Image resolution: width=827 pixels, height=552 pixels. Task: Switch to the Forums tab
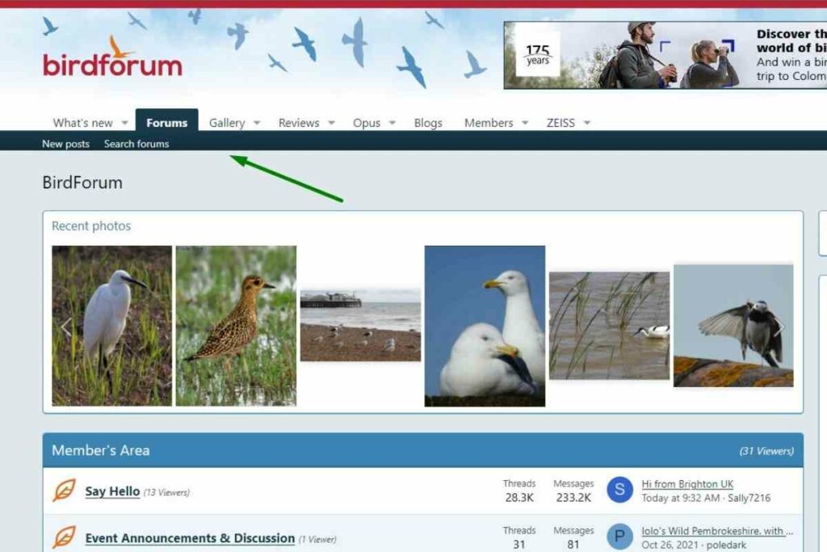click(x=166, y=122)
